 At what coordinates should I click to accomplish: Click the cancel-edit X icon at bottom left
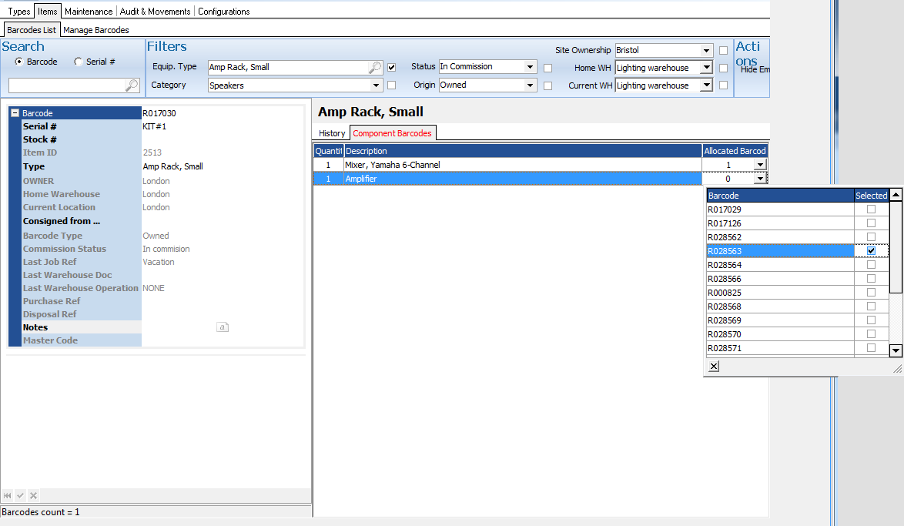point(33,495)
